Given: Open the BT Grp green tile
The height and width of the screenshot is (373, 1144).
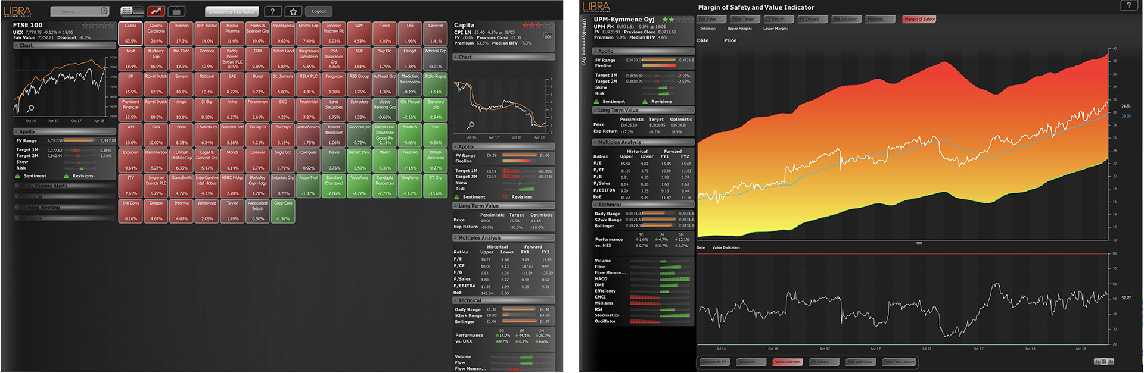Looking at the screenshot, I should click(x=436, y=186).
